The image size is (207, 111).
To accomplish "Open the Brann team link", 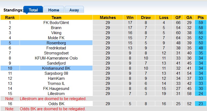I will pyautogui.click(x=56, y=28).
